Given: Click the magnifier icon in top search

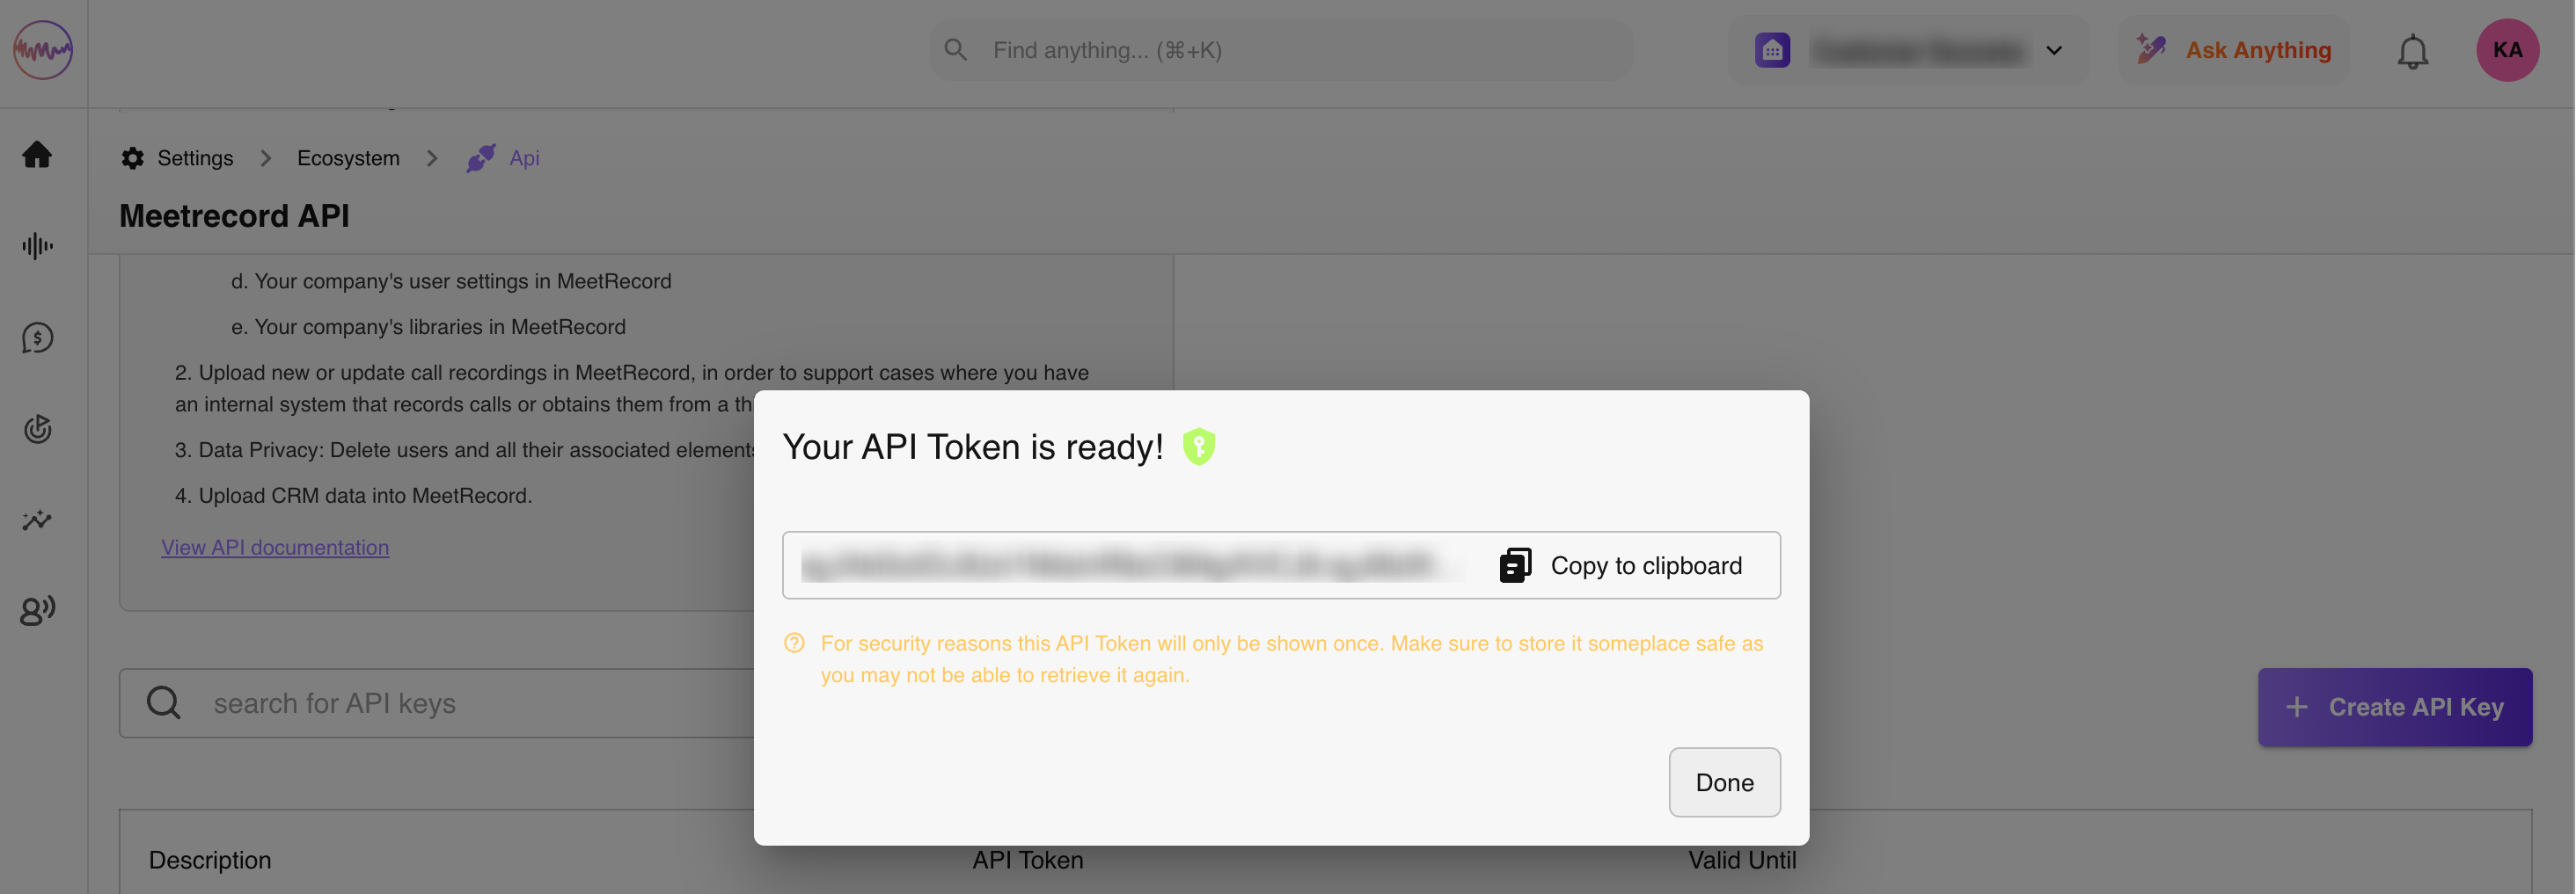Looking at the screenshot, I should [x=955, y=50].
